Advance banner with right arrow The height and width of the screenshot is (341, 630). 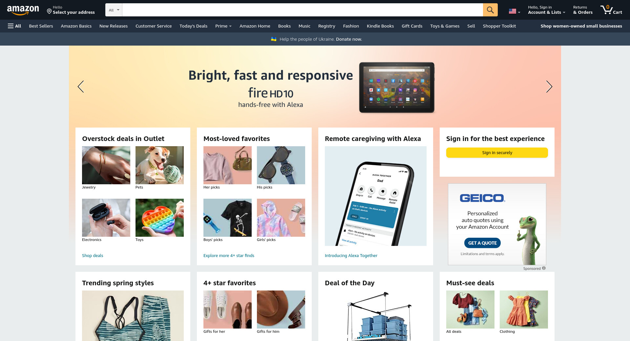[x=549, y=87]
